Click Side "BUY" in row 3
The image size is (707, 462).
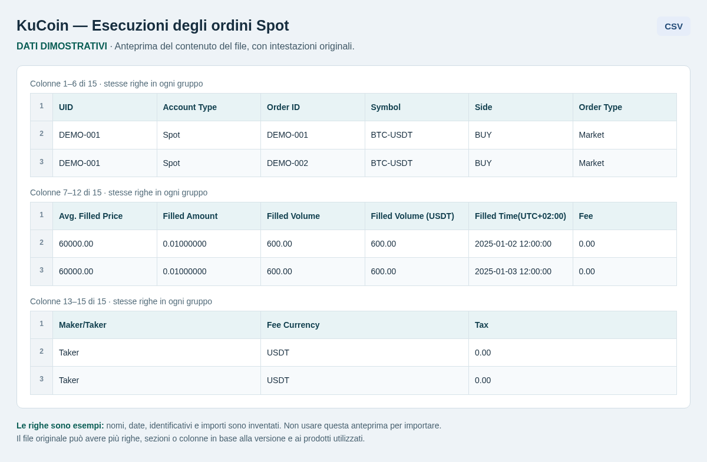coord(521,163)
